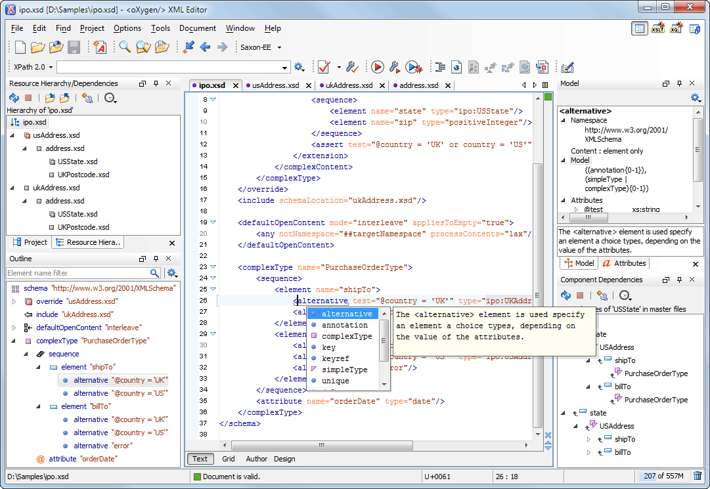
Task: Open the Tools menu
Action: (x=160, y=28)
